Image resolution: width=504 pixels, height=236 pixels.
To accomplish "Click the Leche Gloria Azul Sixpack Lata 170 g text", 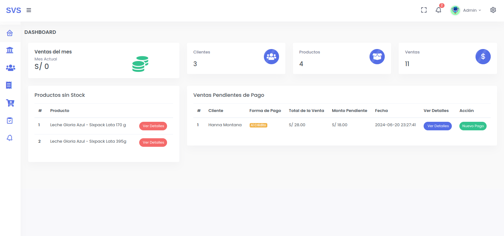I will click(x=88, y=125).
